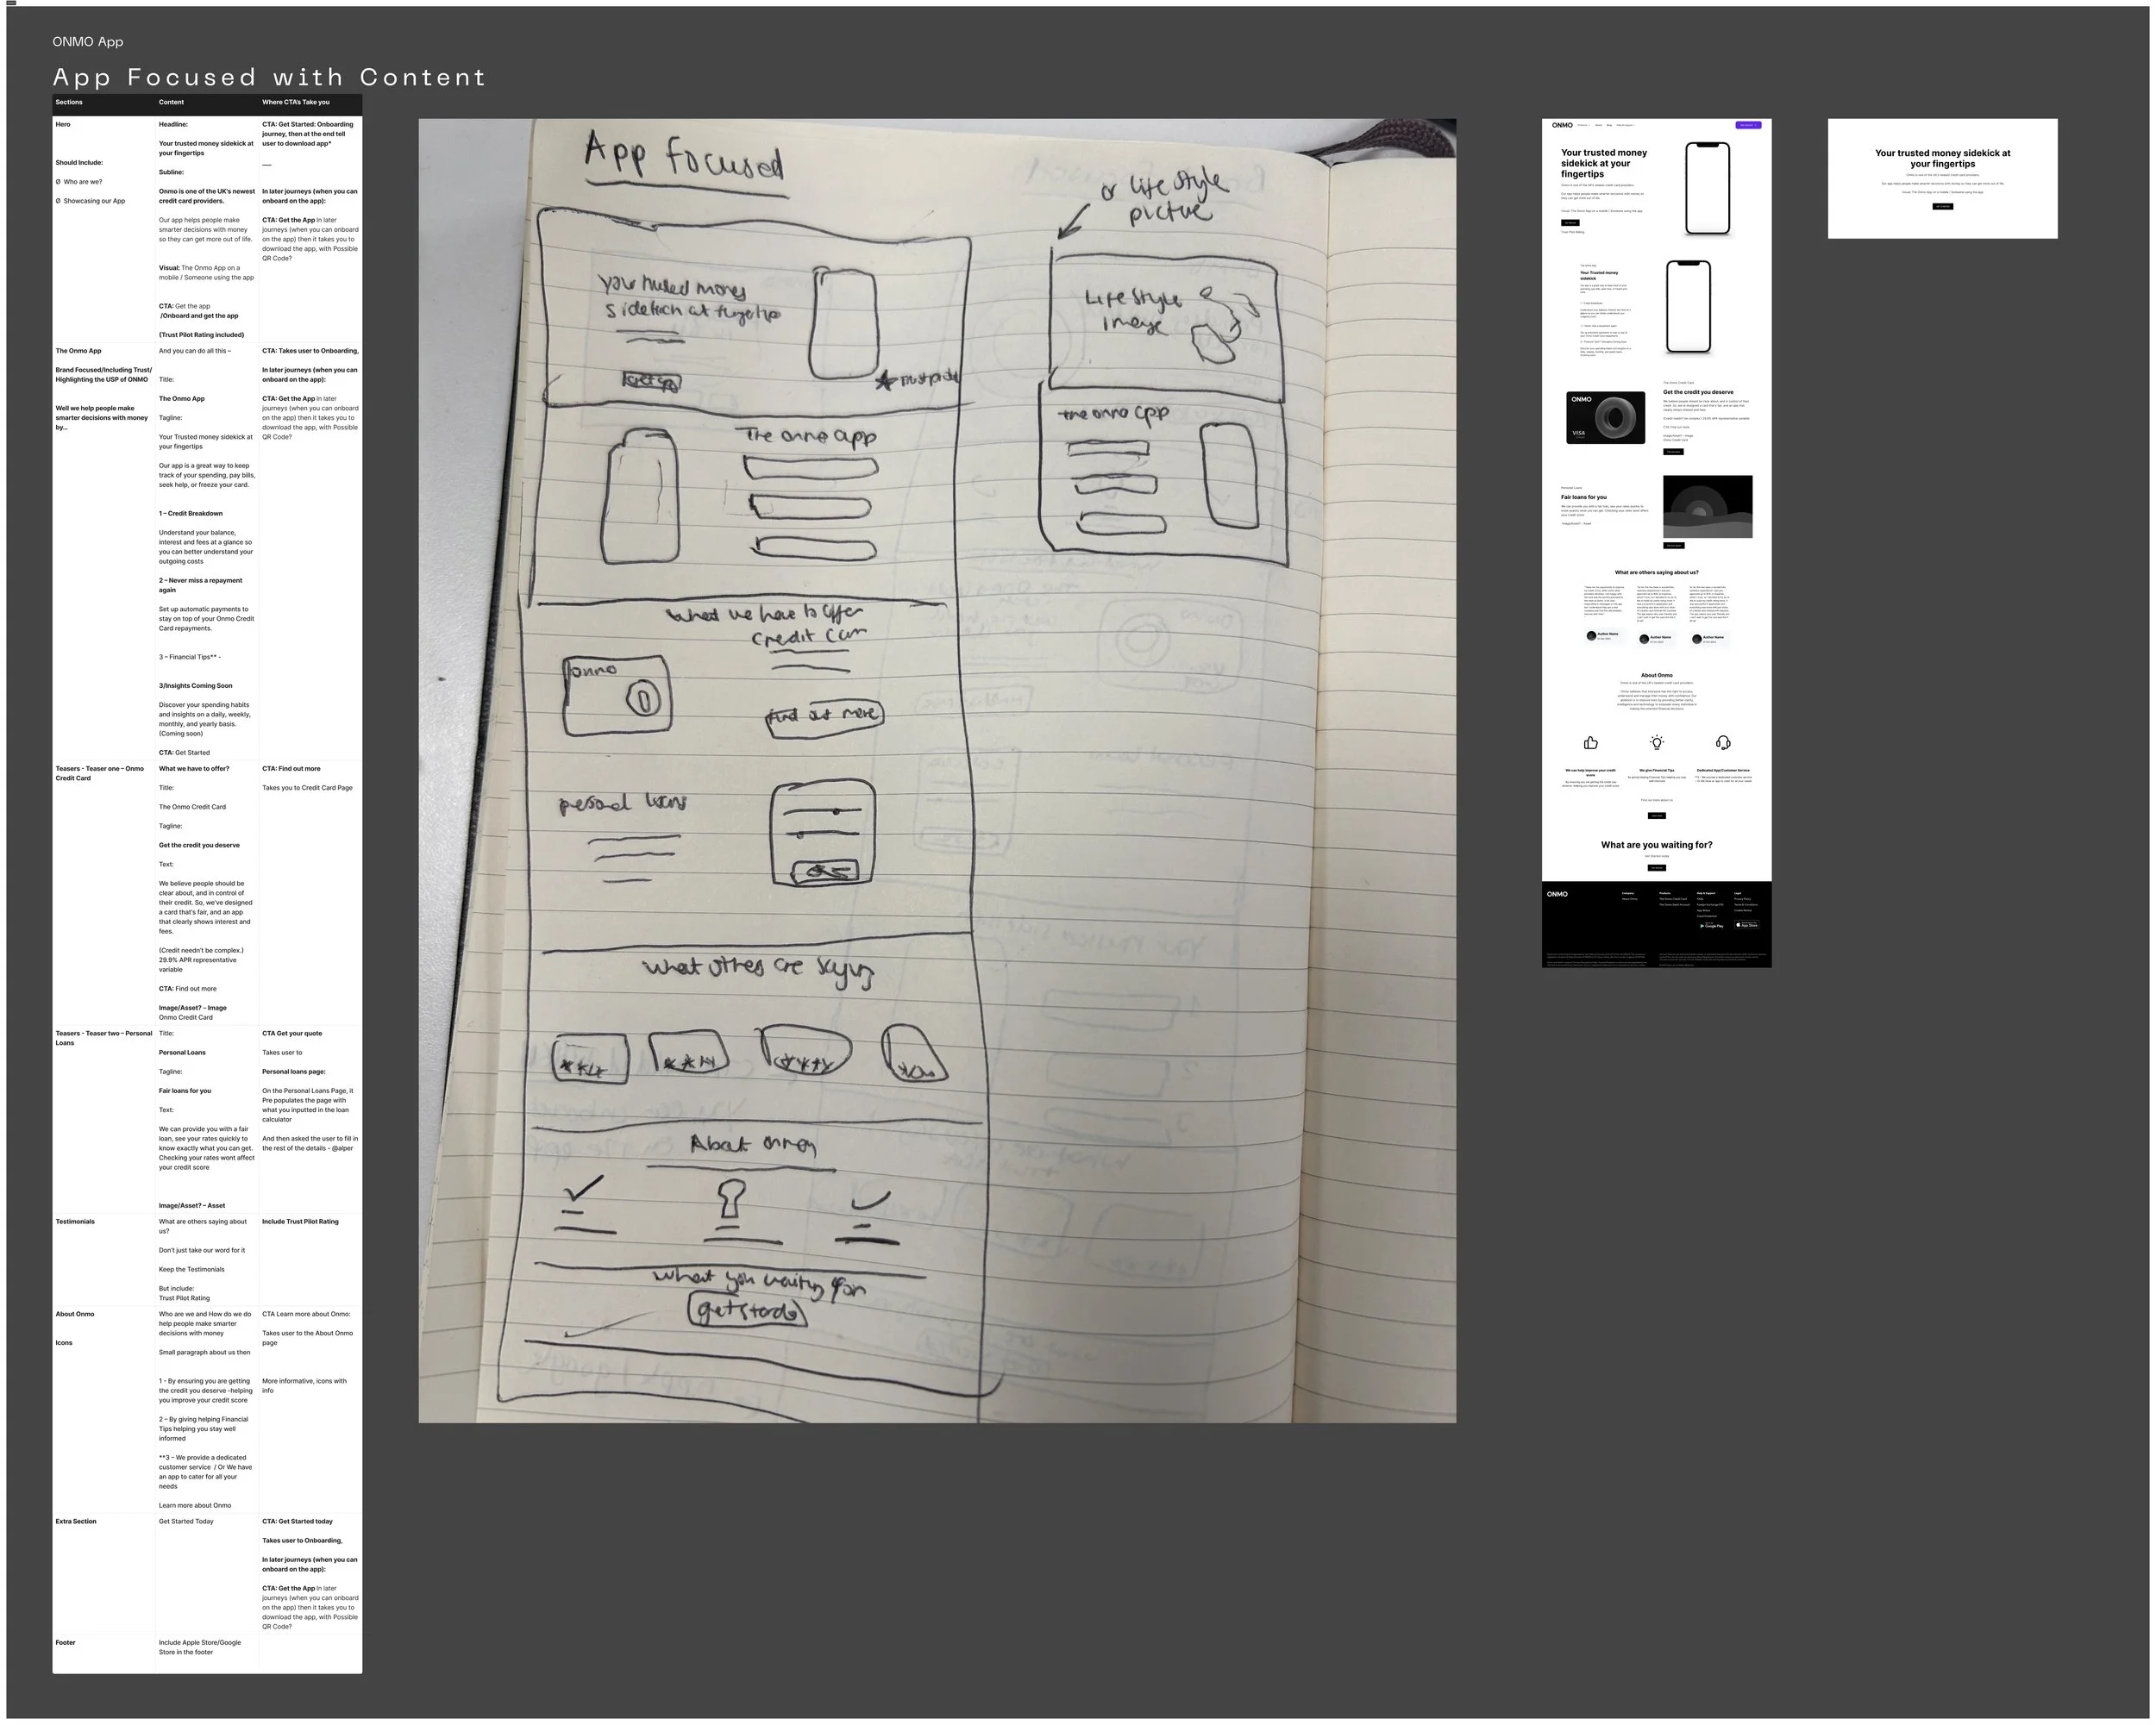This screenshot has width=2156, height=1725.
Task: Click the About nav item in mockup
Action: (1598, 125)
